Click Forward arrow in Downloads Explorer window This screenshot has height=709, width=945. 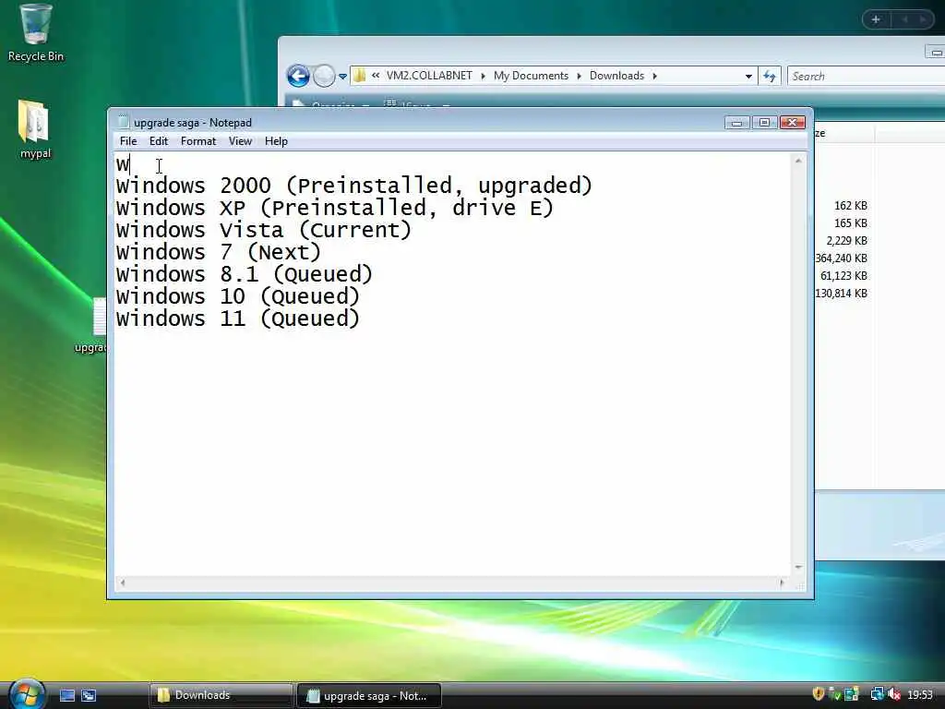(x=324, y=76)
